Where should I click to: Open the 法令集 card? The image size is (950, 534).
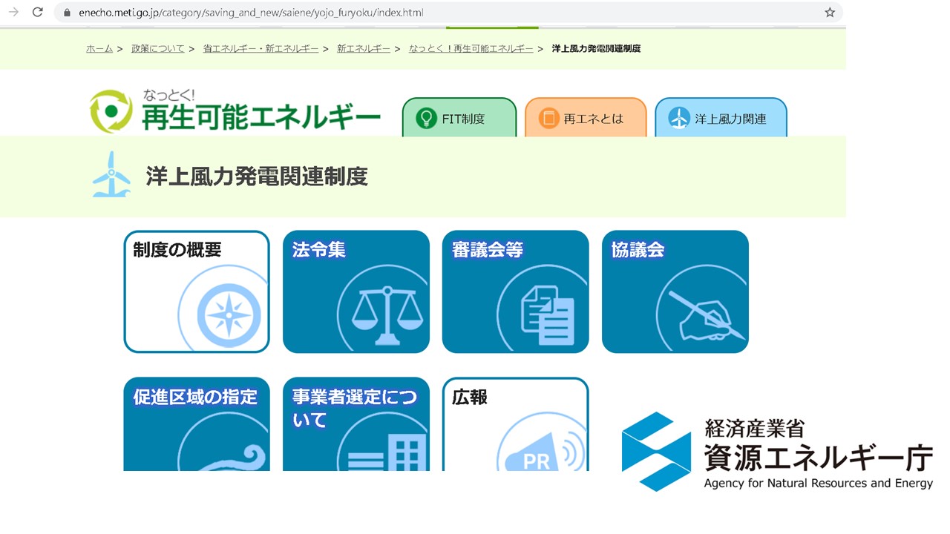pyautogui.click(x=356, y=291)
